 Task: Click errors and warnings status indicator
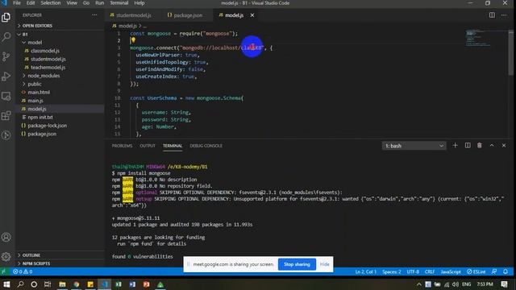23,271
